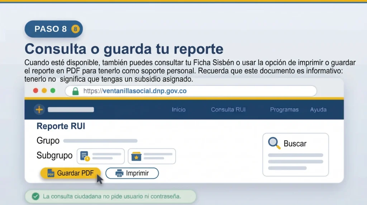The width and height of the screenshot is (367, 205).
Task: Click the magnifying glass Buscar icon
Action: (274, 143)
